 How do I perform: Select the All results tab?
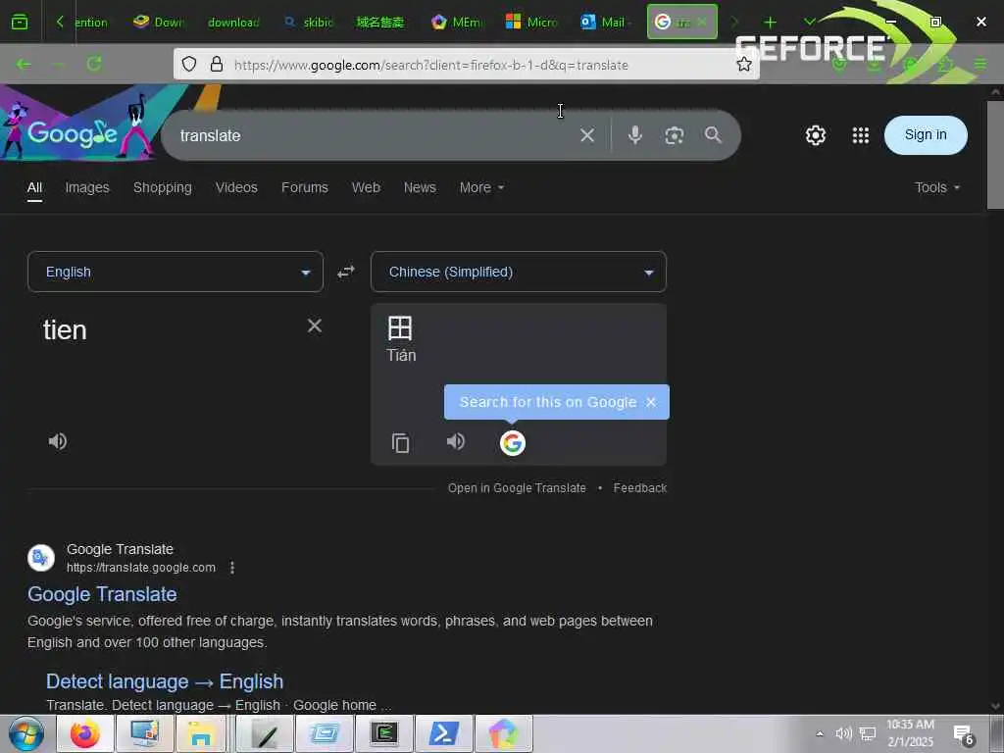34,187
